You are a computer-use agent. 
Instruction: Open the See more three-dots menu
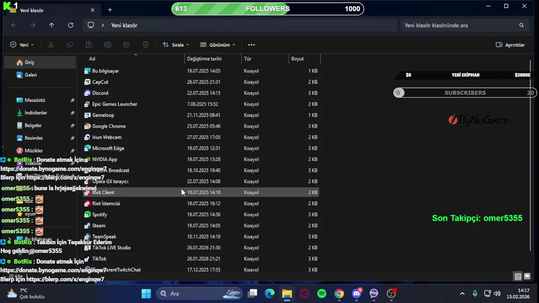tap(251, 45)
